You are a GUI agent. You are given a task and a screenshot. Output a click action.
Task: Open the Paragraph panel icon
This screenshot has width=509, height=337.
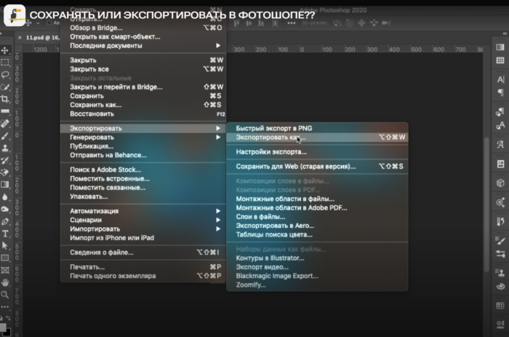click(x=500, y=93)
